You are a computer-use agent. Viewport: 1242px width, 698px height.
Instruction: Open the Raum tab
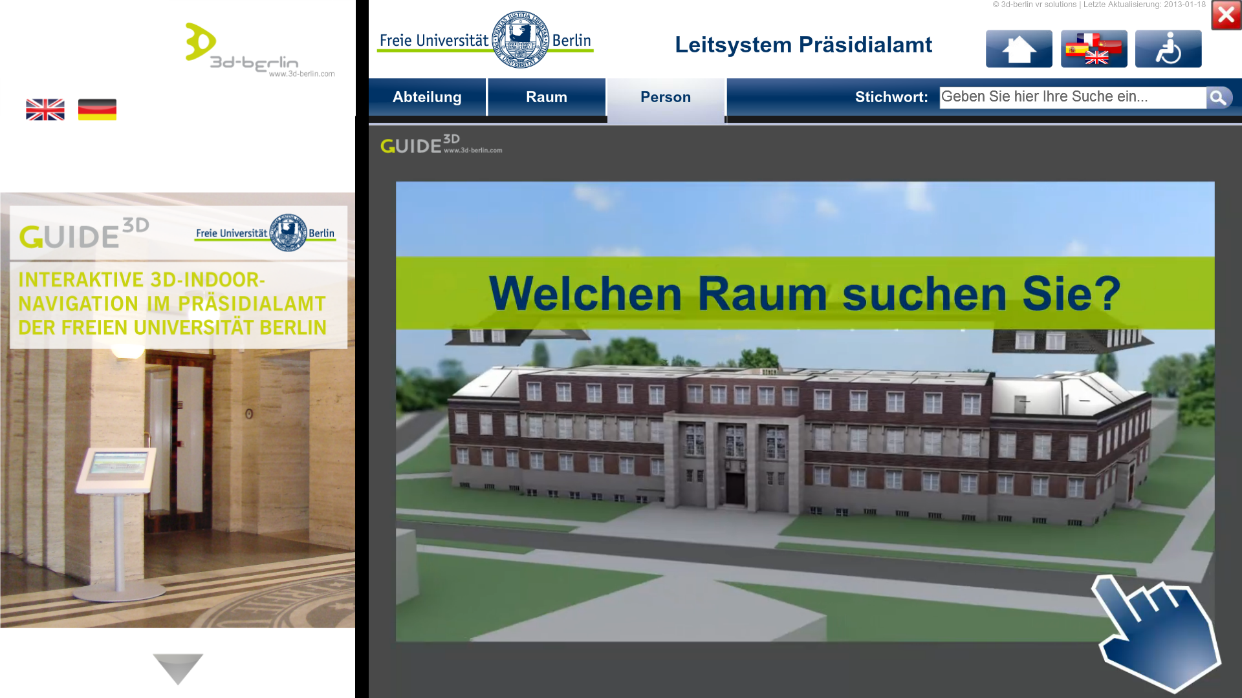click(x=547, y=97)
